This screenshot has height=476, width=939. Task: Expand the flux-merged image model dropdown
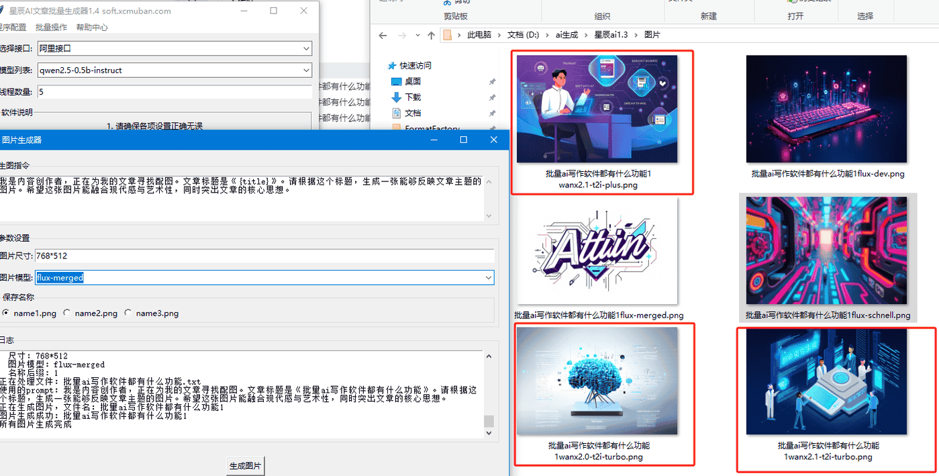point(488,277)
